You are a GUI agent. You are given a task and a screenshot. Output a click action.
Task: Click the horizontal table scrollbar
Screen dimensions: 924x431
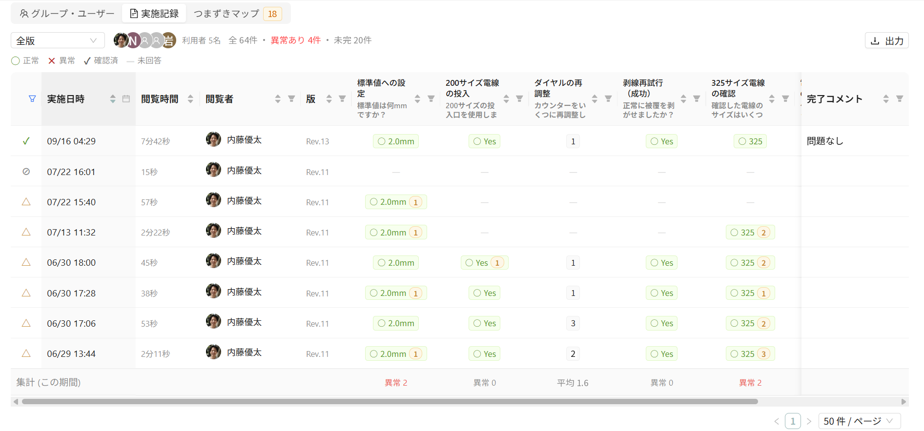point(390,402)
